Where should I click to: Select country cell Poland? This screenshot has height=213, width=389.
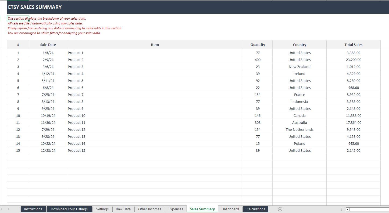(x=299, y=144)
